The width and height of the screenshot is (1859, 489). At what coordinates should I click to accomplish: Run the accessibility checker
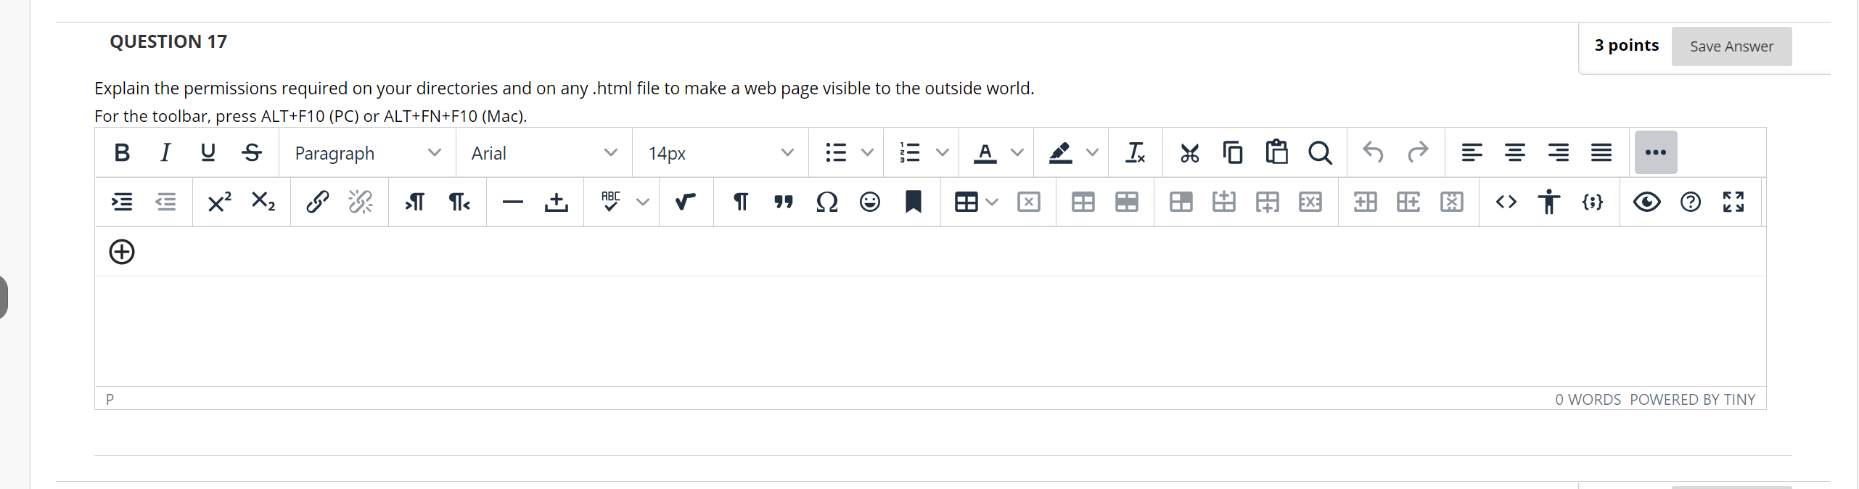1549,202
